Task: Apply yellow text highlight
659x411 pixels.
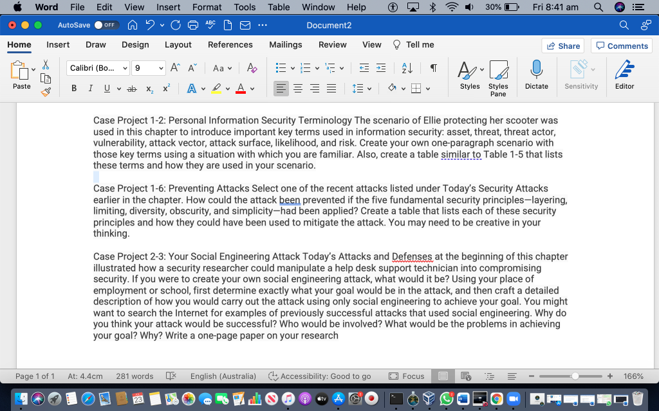Action: point(218,88)
